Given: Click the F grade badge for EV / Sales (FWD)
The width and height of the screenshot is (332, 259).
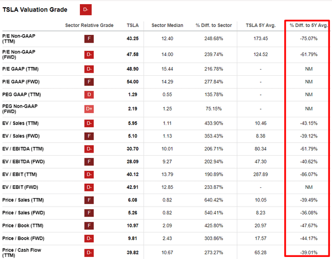Looking at the screenshot, I should 89,136.
